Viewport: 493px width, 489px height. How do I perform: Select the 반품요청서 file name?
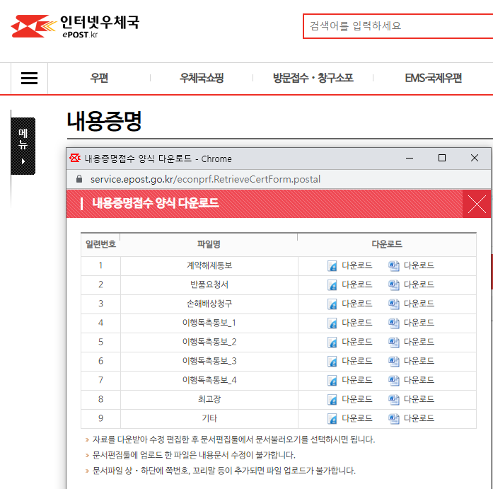tap(209, 285)
